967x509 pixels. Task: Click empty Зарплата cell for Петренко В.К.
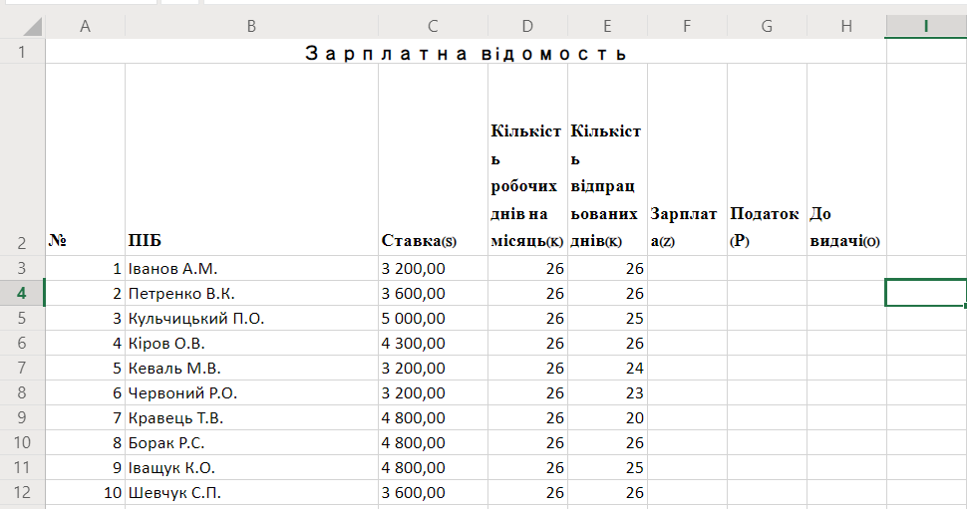tap(687, 293)
